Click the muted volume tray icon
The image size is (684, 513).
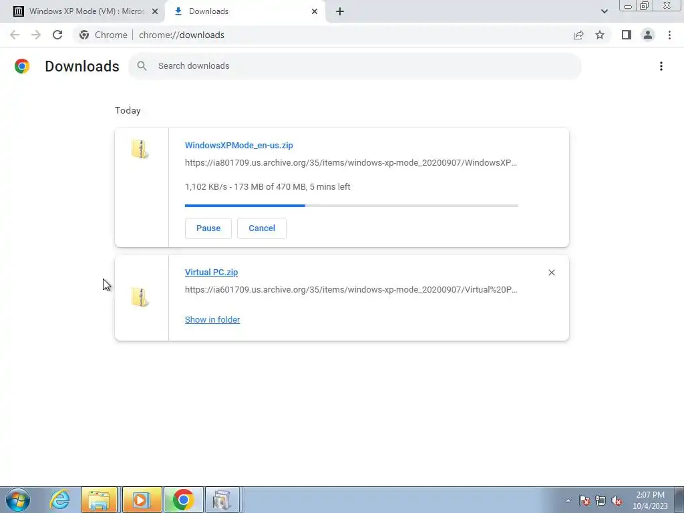[x=617, y=501]
